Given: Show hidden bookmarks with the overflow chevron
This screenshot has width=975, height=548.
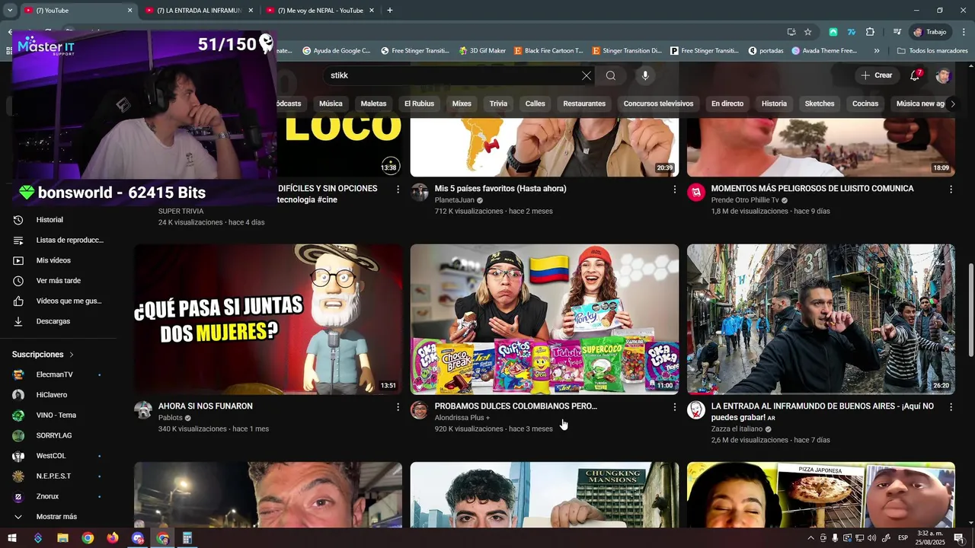Looking at the screenshot, I should (877, 51).
